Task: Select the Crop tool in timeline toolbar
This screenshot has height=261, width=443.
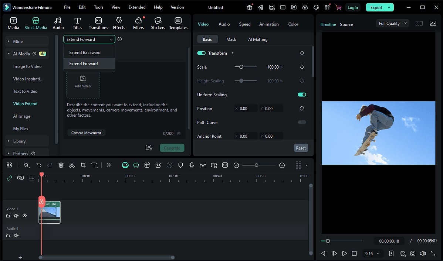Action: click(83, 165)
